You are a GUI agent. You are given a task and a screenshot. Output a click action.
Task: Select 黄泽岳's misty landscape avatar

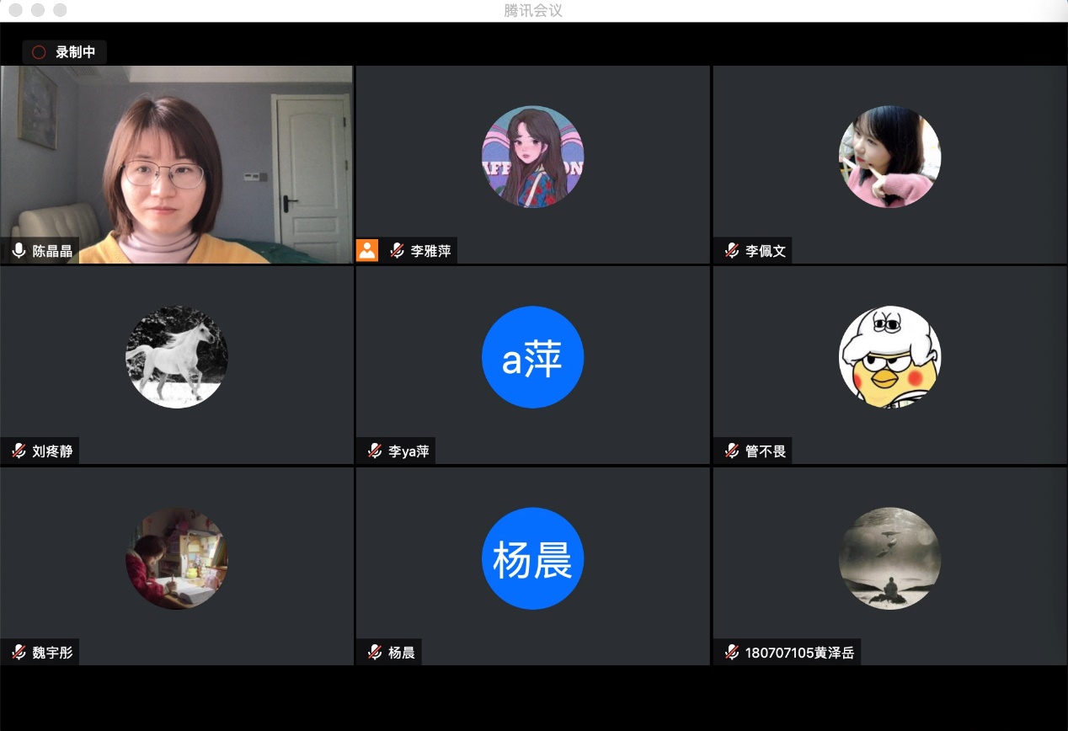tap(889, 558)
